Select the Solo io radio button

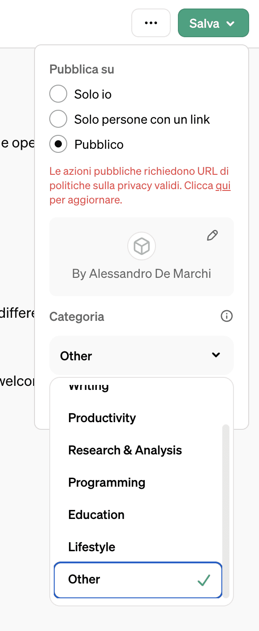[x=58, y=94]
